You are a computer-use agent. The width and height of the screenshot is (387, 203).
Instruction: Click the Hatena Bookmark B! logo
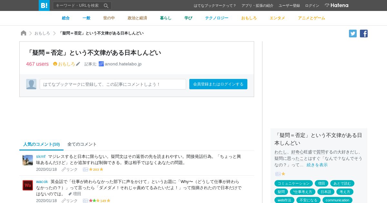[44, 5]
